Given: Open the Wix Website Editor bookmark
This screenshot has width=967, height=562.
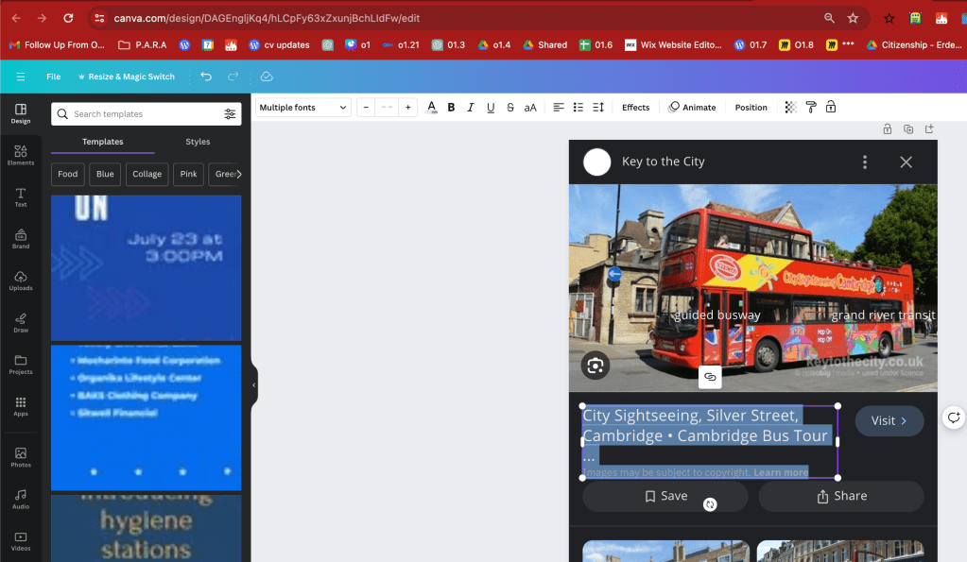Looking at the screenshot, I should [673, 45].
